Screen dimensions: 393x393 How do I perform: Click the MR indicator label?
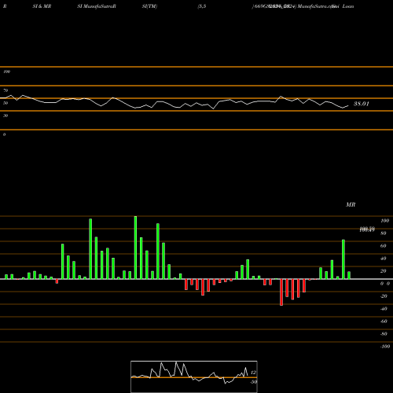pos(351,204)
